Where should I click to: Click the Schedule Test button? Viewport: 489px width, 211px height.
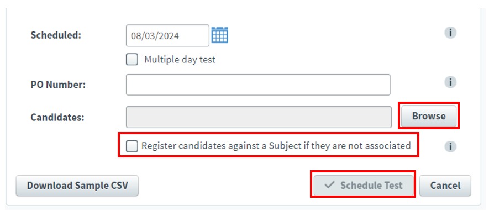[x=364, y=186]
